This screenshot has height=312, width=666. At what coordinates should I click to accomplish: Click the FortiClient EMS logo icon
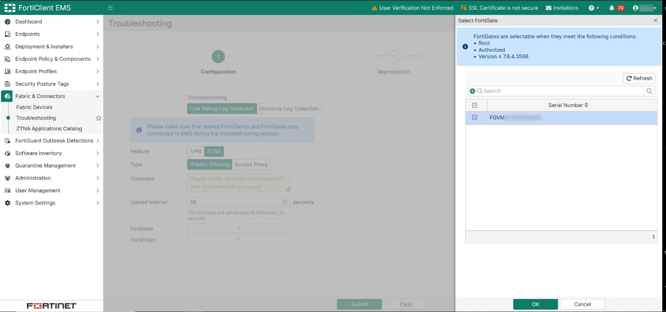coord(10,8)
